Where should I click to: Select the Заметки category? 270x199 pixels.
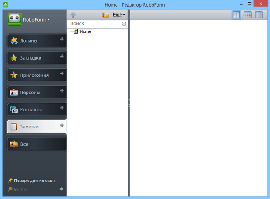tap(36, 127)
